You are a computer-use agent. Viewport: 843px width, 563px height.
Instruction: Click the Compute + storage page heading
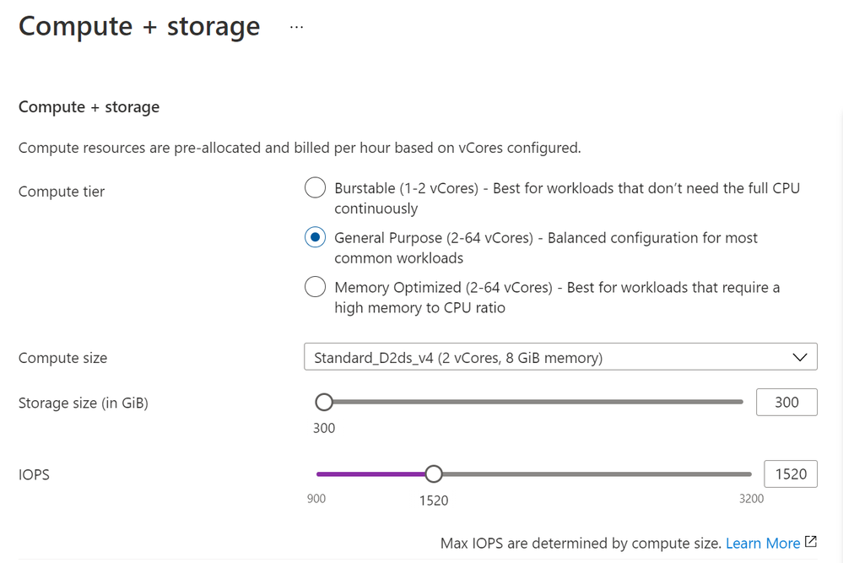pyautogui.click(x=138, y=26)
